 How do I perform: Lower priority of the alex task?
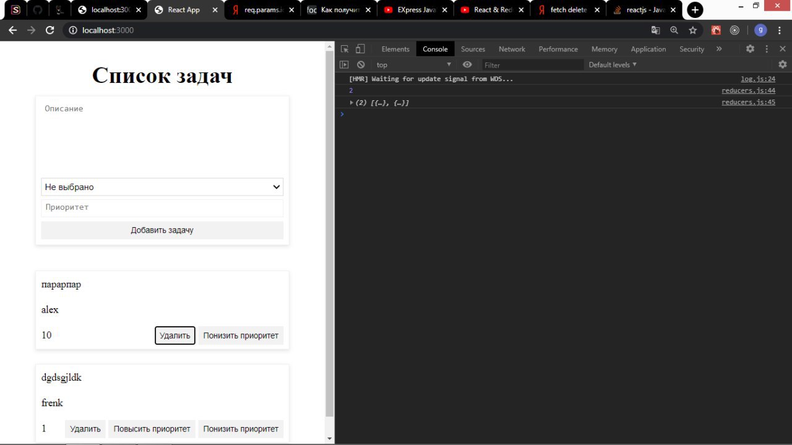click(x=241, y=335)
